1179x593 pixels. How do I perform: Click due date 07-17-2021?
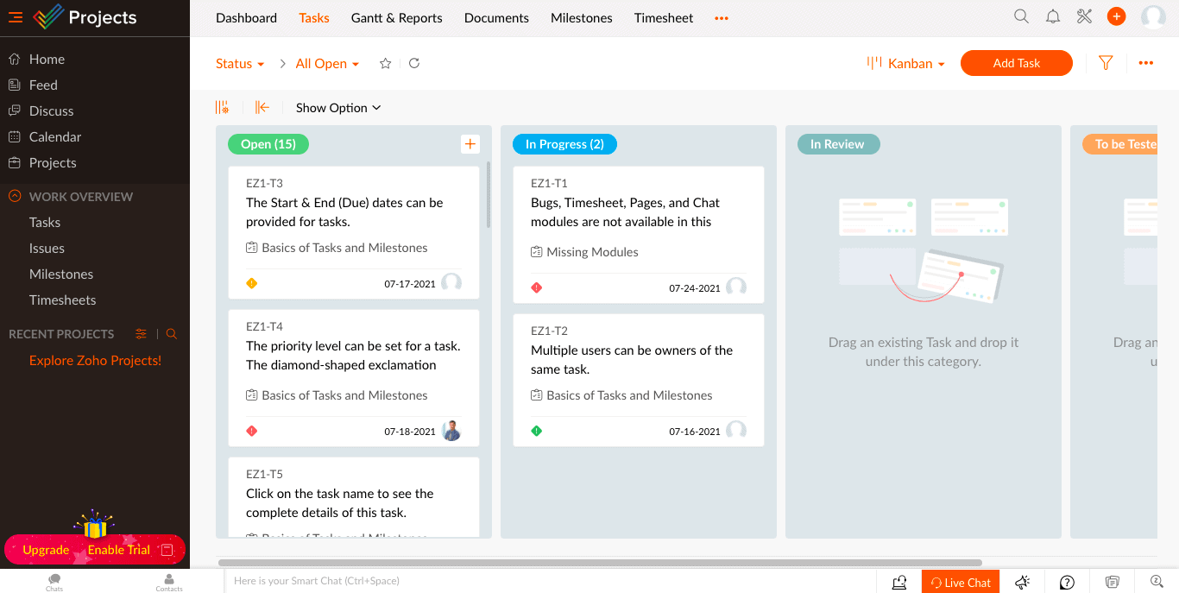(410, 284)
